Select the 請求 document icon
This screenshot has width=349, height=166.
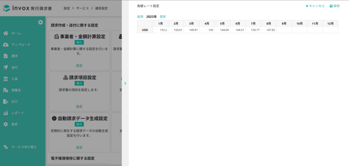pyautogui.click(x=6, y=56)
